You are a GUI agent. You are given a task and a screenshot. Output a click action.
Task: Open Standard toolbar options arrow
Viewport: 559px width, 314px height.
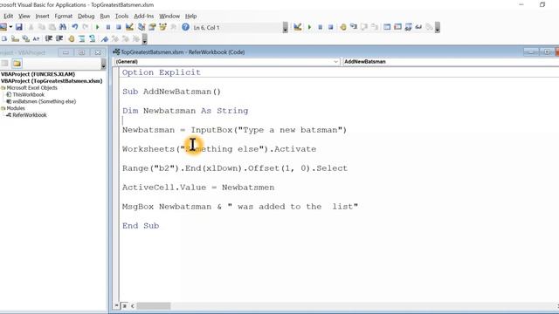tap(285, 27)
